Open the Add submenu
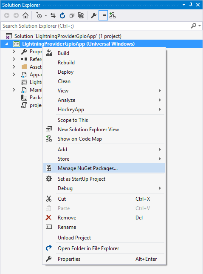 pos(104,150)
